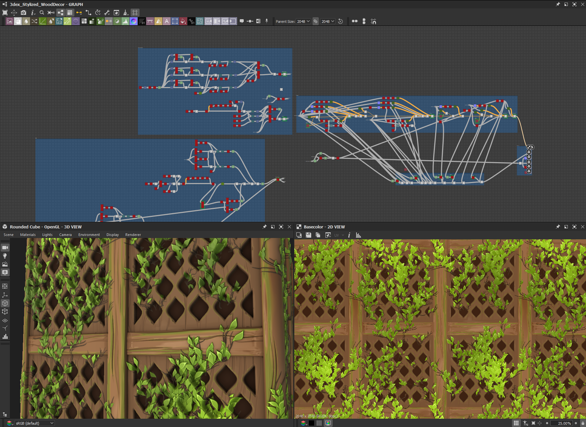Open the graph search magnifier tool
The height and width of the screenshot is (427, 586).
click(x=42, y=13)
